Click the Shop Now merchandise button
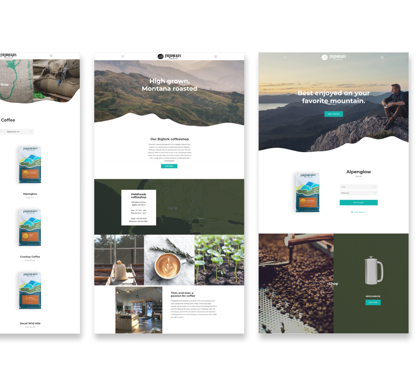 [x=373, y=302]
